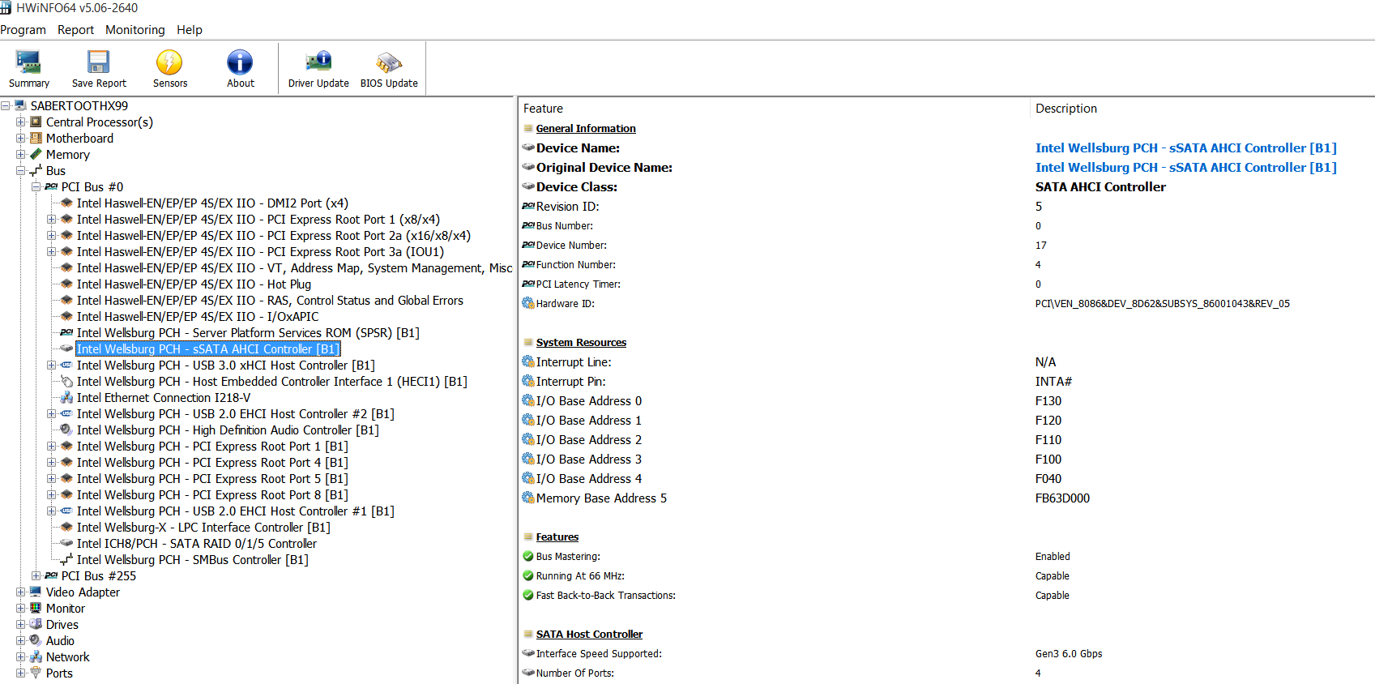
Task: Click the SABERTOOTHX99 computer icon
Action: pos(20,106)
